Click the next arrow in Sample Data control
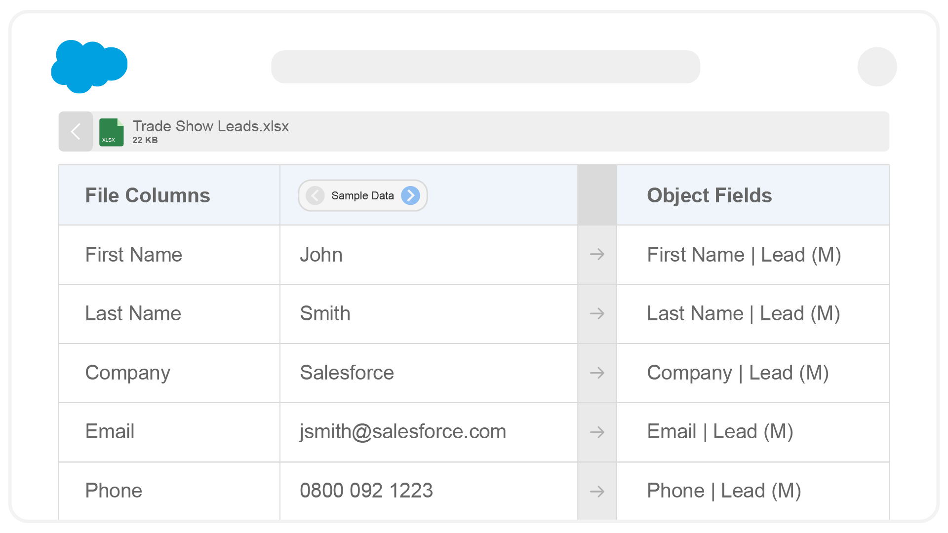This screenshot has width=948, height=533. click(410, 195)
